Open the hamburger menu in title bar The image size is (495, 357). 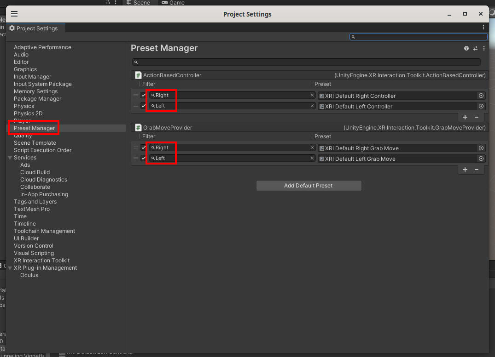click(x=14, y=14)
